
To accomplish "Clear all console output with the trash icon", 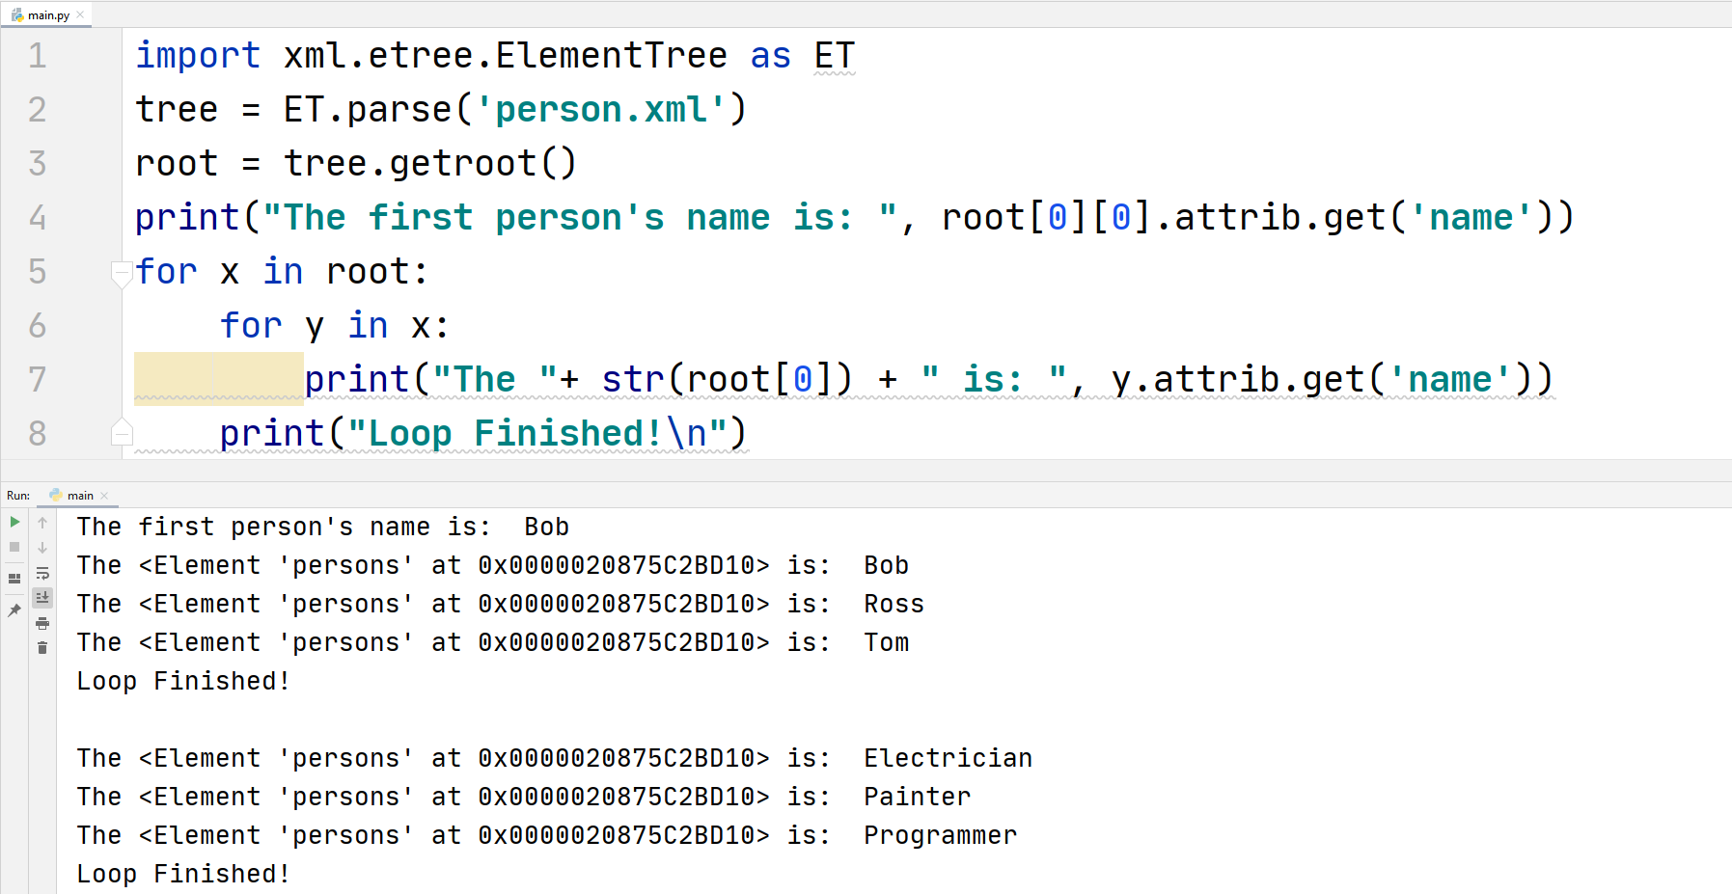I will (42, 647).
